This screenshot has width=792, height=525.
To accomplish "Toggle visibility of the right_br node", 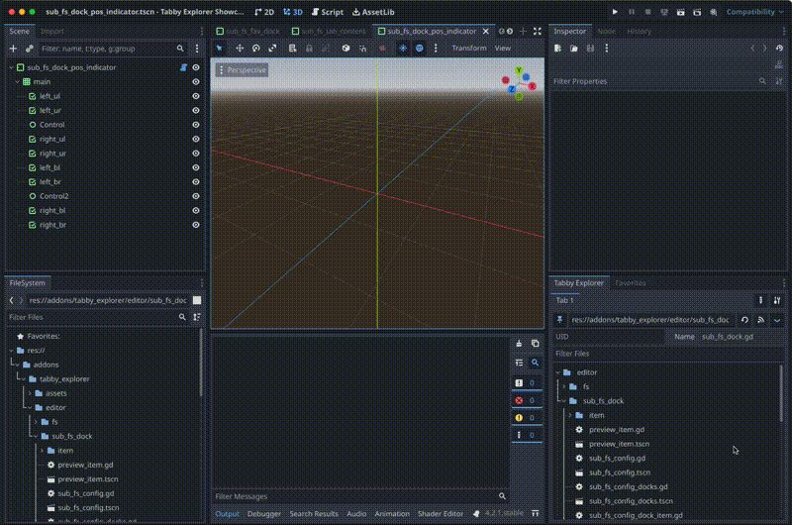I will (x=196, y=225).
